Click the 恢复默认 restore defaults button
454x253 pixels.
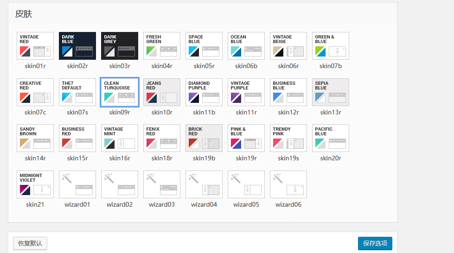click(x=30, y=243)
